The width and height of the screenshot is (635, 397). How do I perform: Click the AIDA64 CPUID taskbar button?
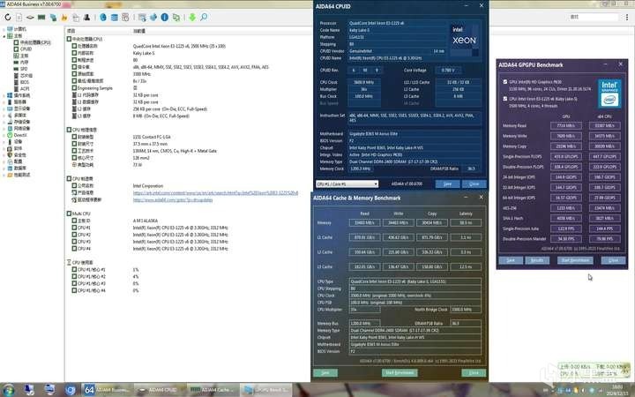[160, 390]
